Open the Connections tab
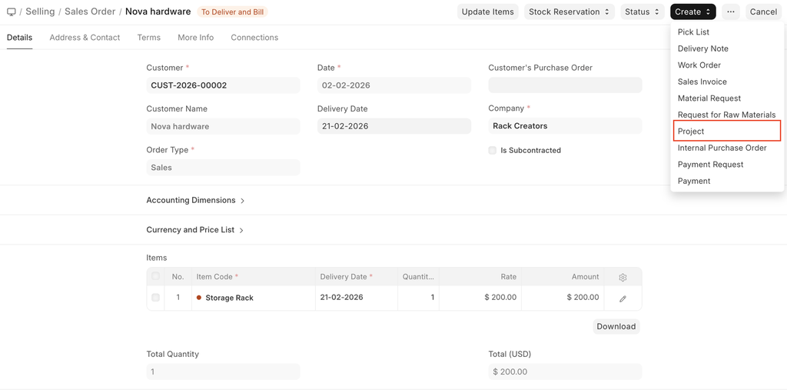This screenshot has height=390, width=787. click(x=254, y=38)
